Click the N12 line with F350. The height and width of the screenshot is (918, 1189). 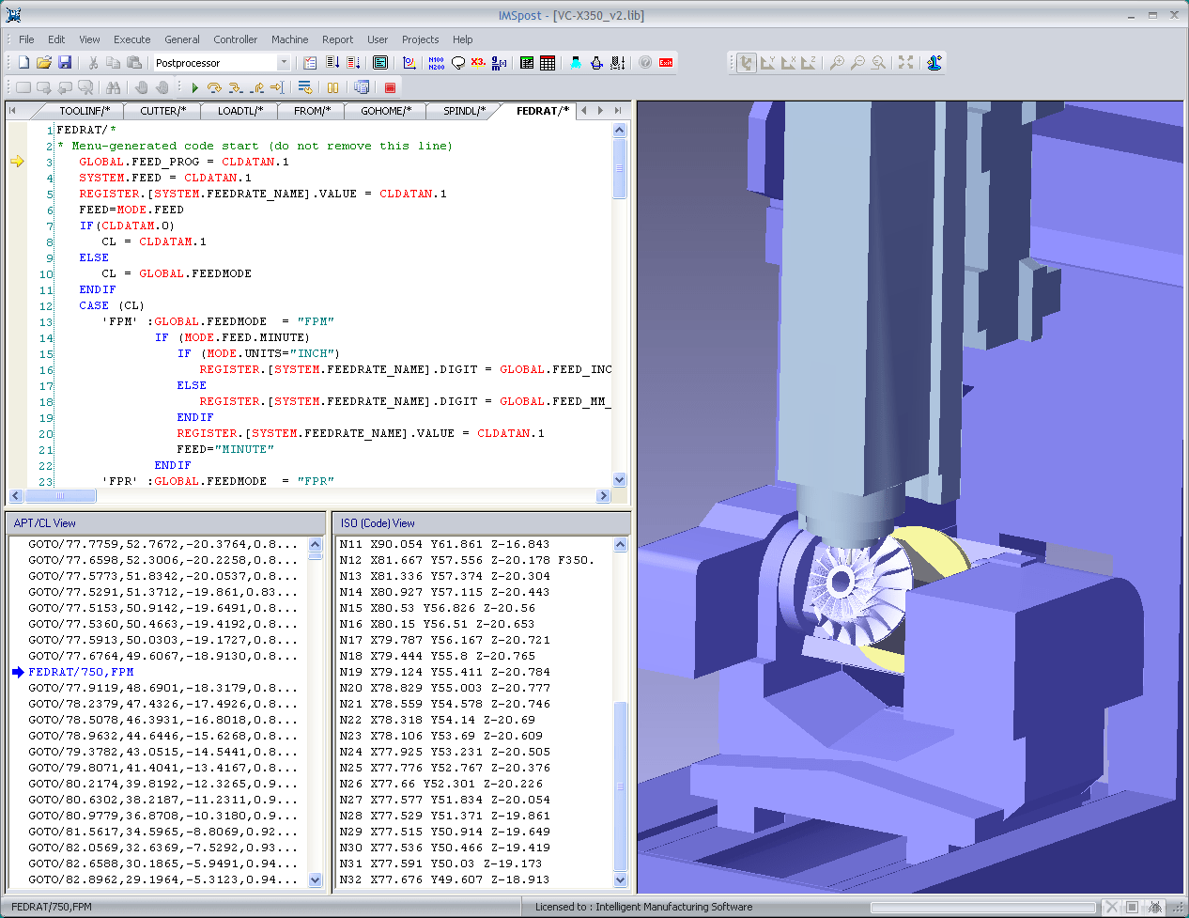point(467,560)
